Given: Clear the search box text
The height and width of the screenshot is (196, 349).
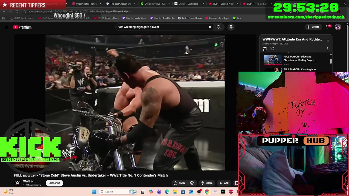Looking at the screenshot, I should [x=210, y=27].
